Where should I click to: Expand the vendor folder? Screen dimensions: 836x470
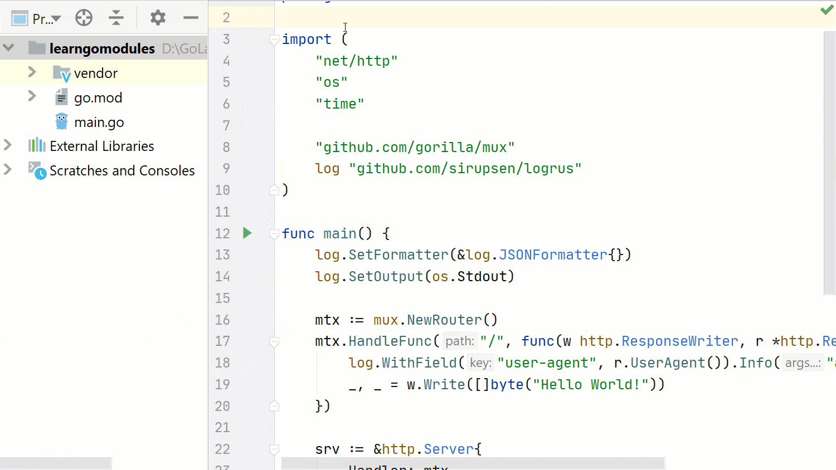point(32,73)
